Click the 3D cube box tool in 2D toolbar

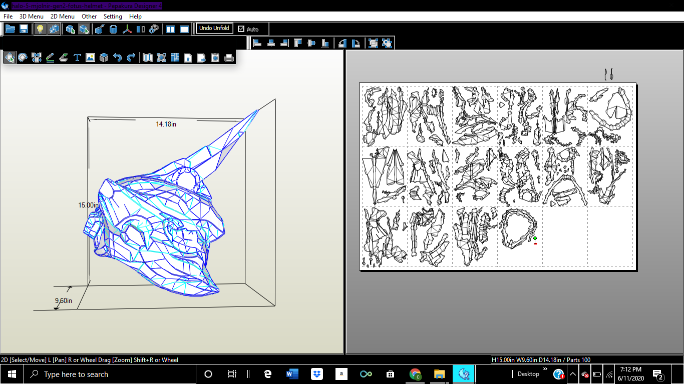(104, 57)
